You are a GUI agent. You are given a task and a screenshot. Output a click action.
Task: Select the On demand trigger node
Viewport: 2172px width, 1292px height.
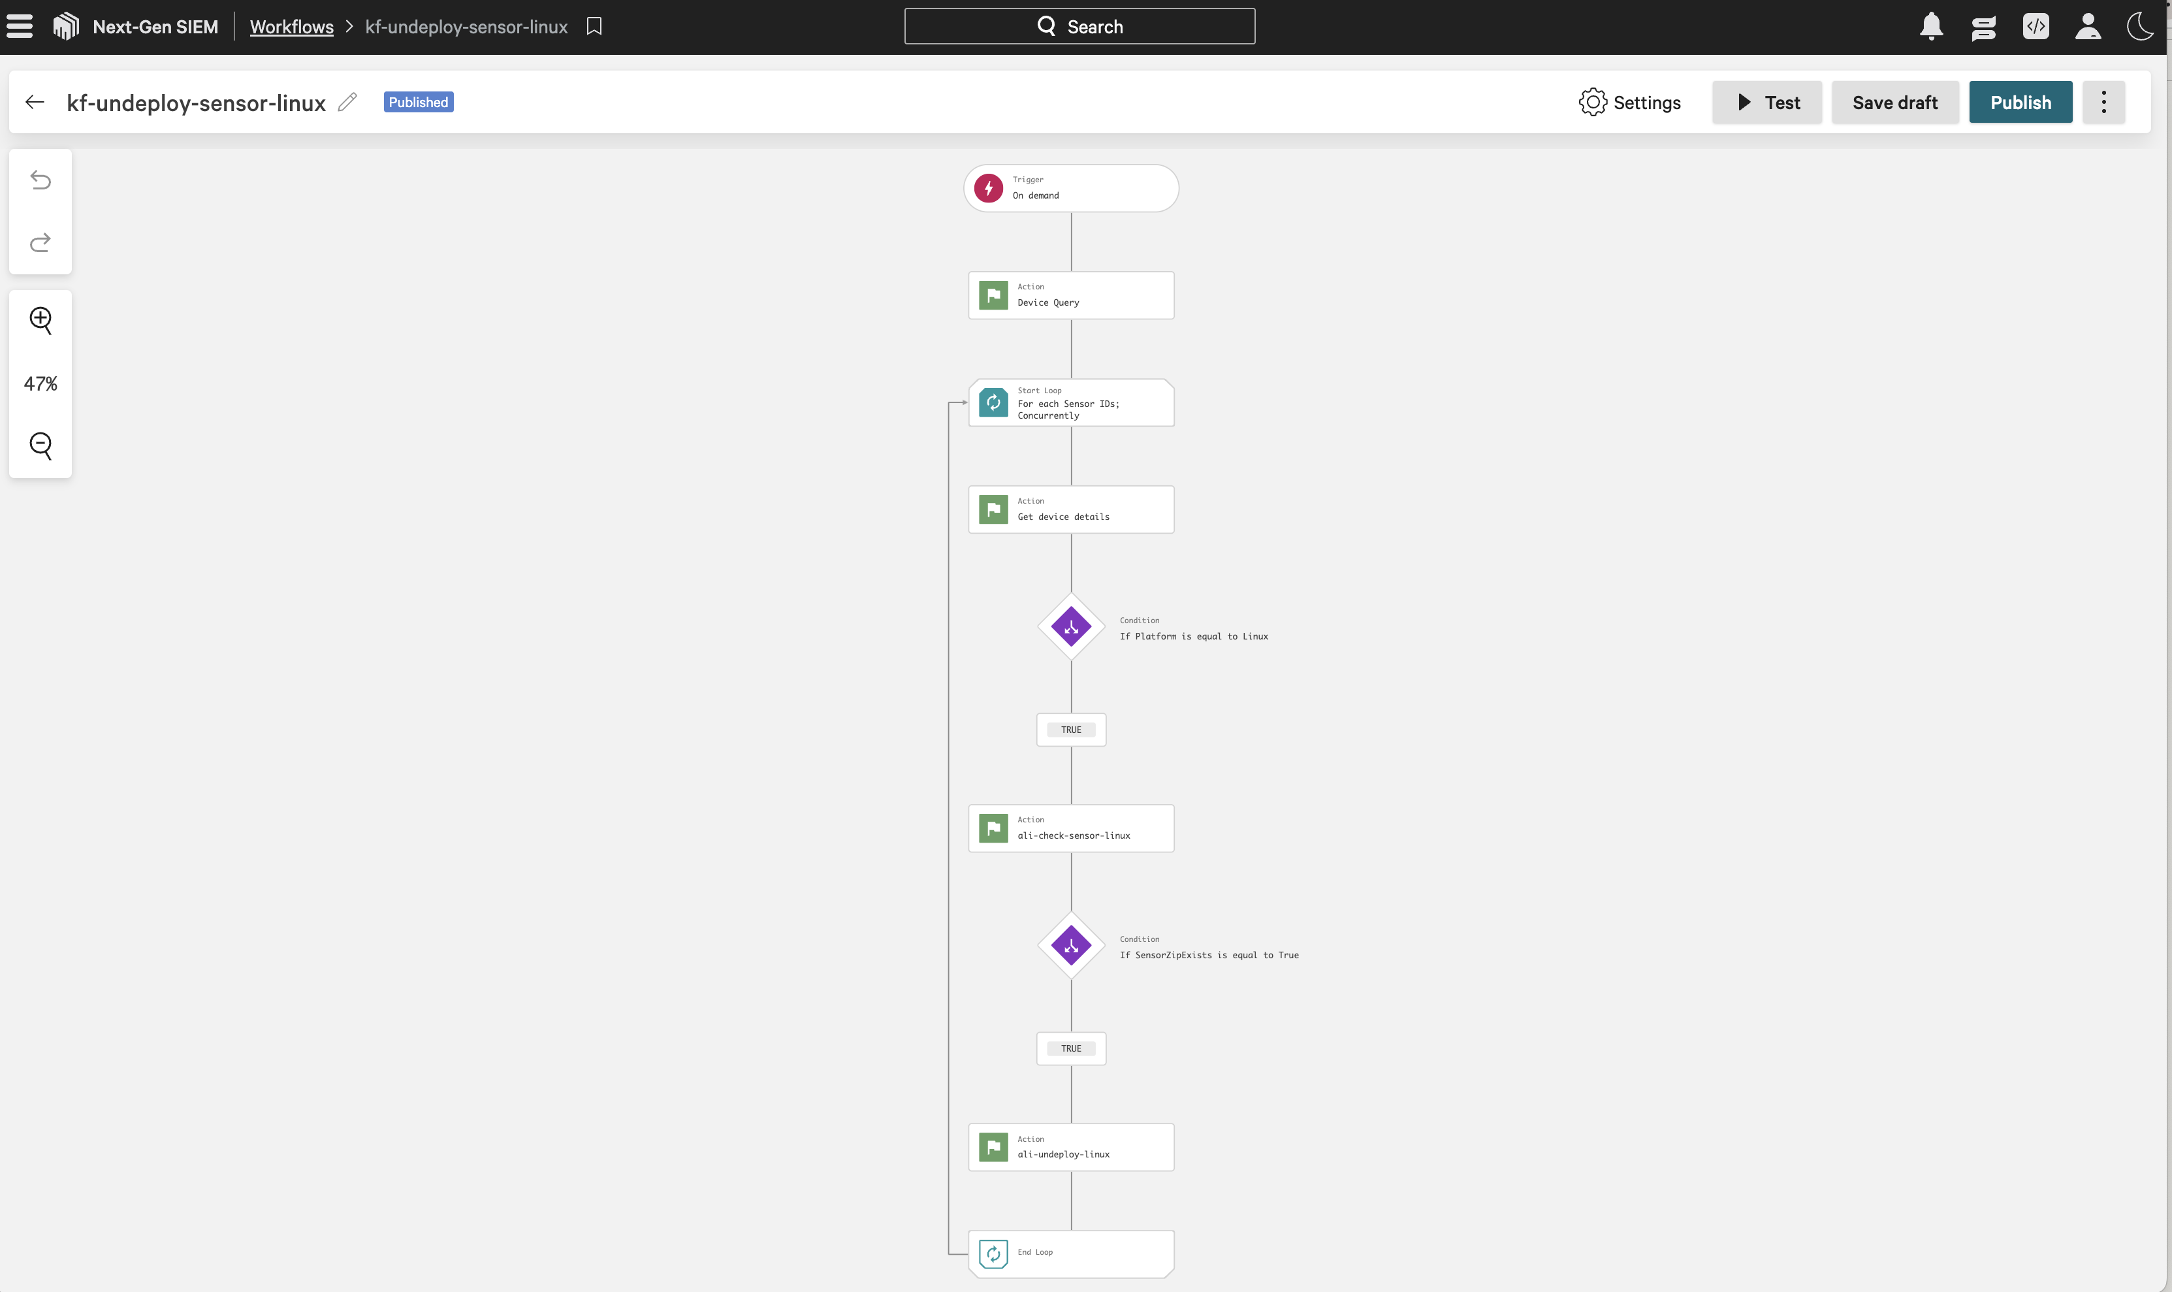[1070, 188]
